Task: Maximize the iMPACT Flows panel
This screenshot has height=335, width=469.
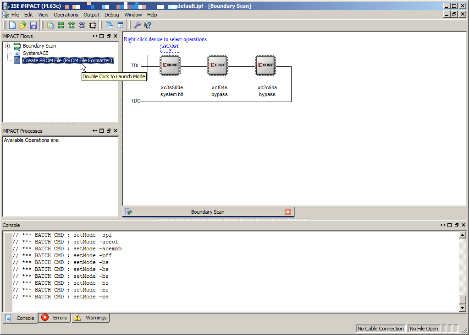Action: tap(102, 36)
